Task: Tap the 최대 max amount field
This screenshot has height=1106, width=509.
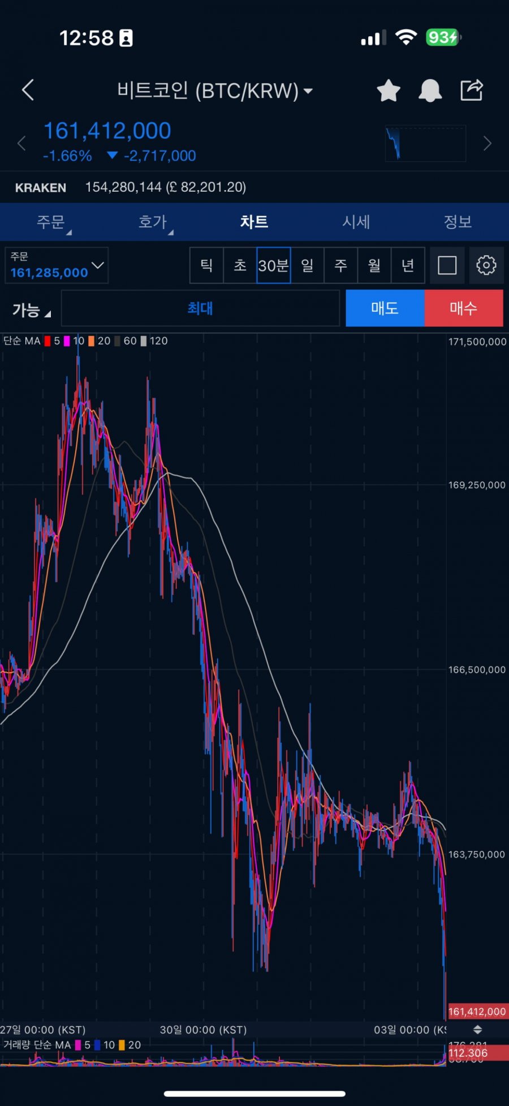Action: (200, 308)
